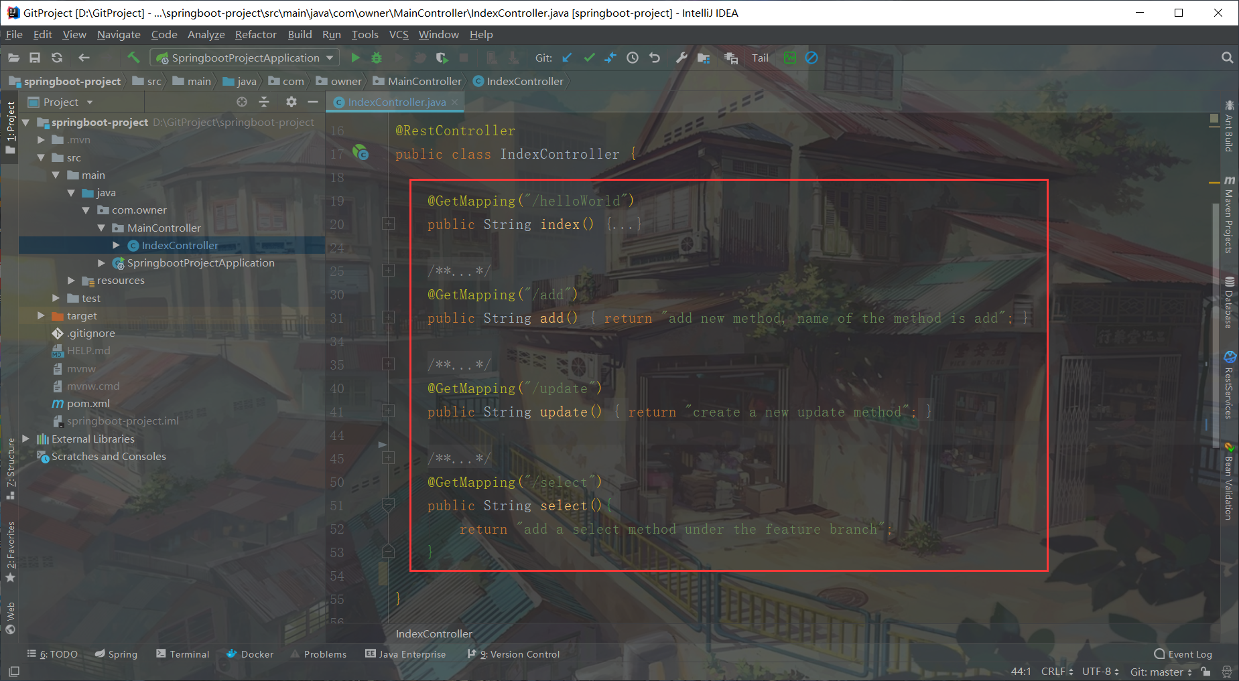1239x681 pixels.
Task: Open Settings via the wrench icon
Action: [681, 58]
